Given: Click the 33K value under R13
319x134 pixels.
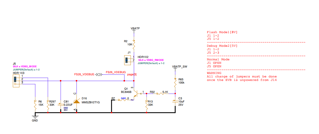Looking at the screenshot, I should click(x=151, y=105).
